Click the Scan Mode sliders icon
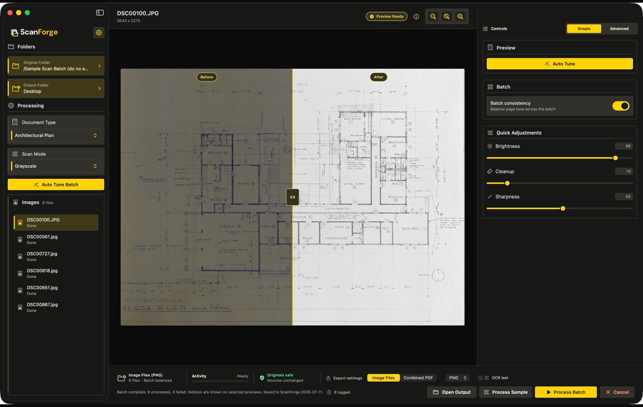 tap(15, 154)
